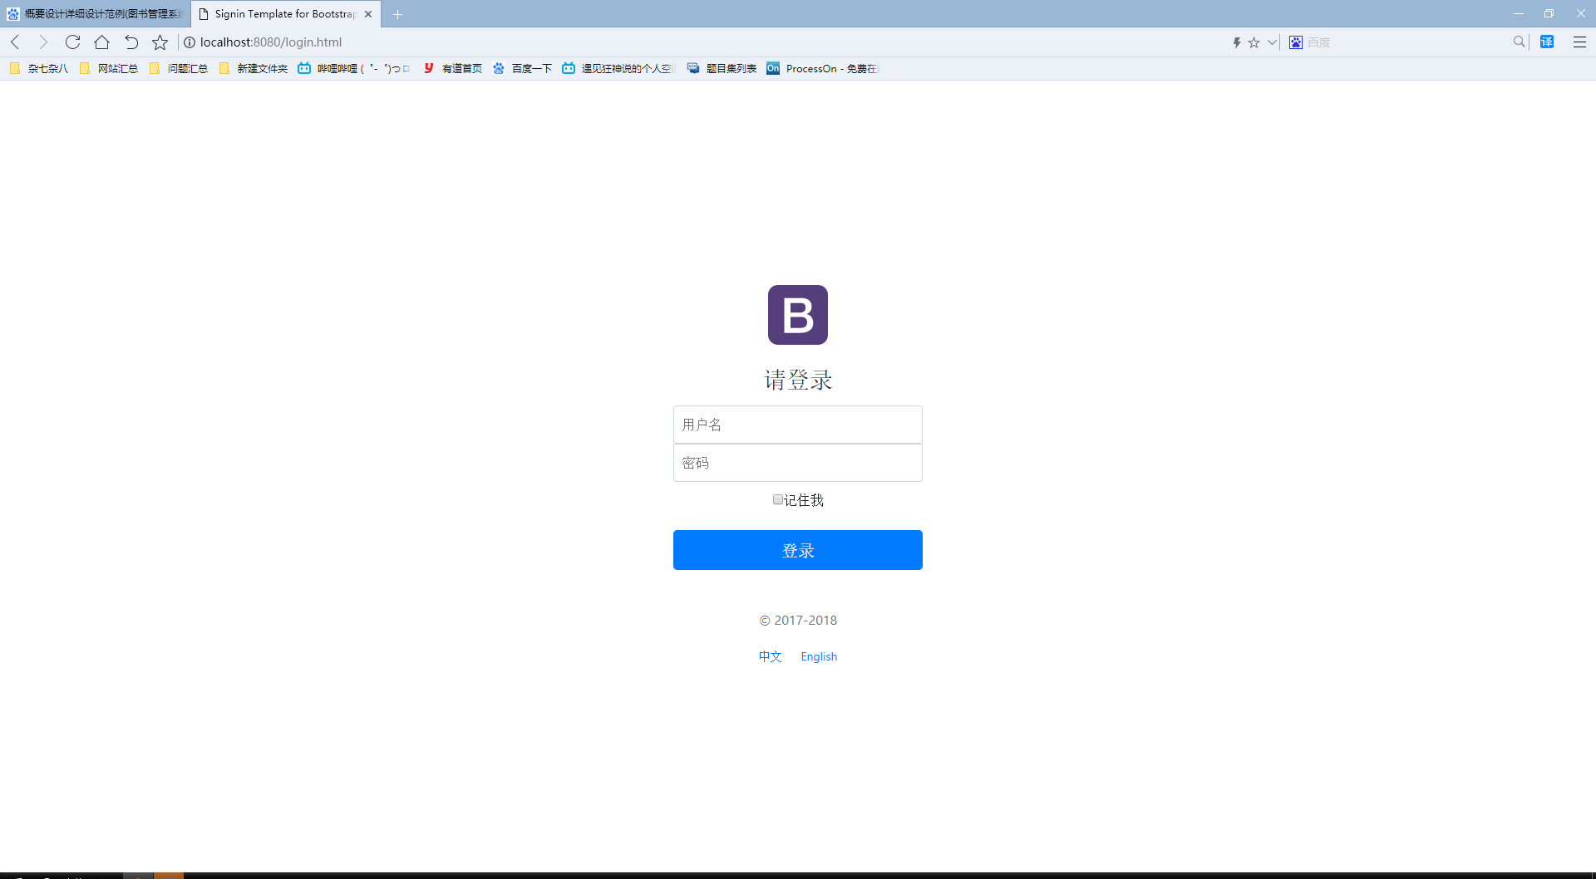Open the 问题汇总 bookmarks folder

coord(179,69)
